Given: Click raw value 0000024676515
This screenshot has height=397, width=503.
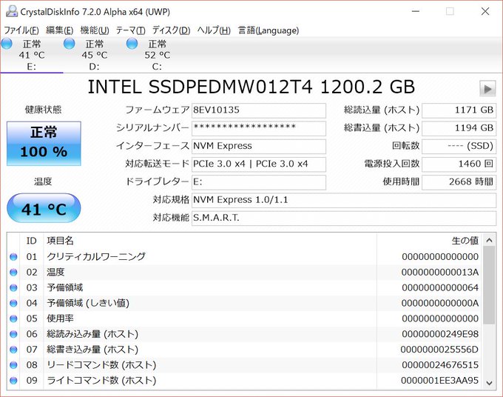Looking at the screenshot, I should (440, 365).
